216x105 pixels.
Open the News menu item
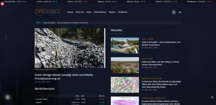[89, 12]
